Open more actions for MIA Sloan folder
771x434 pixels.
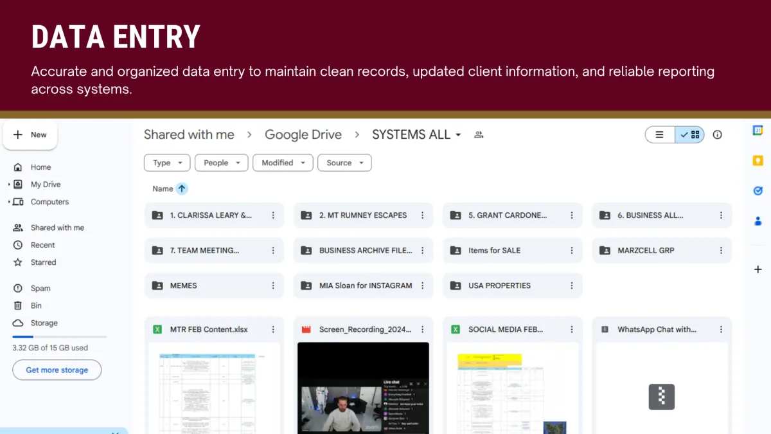[422, 285]
